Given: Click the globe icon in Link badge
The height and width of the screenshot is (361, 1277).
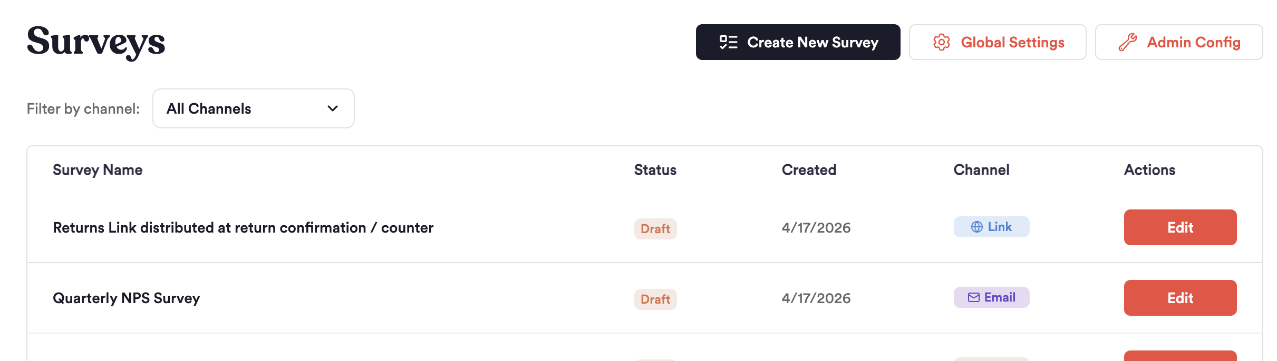Looking at the screenshot, I should click(976, 227).
